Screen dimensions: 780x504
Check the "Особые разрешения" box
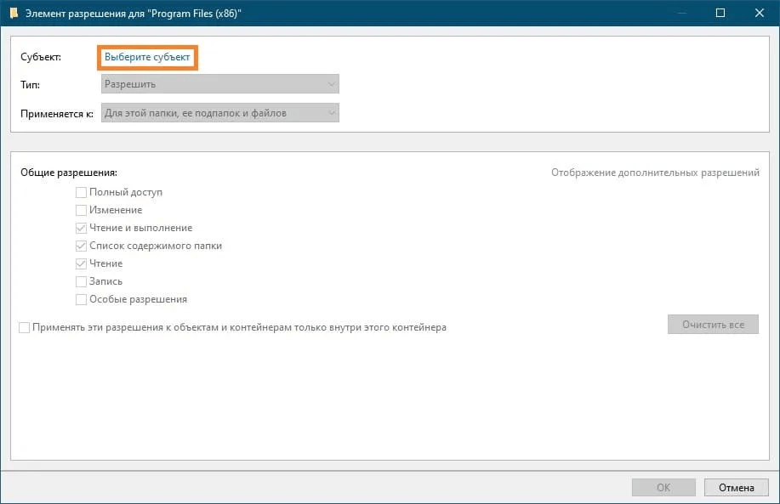pos(82,299)
